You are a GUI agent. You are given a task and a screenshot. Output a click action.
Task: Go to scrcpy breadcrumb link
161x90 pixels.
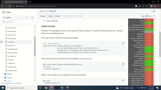[x=42, y=11]
